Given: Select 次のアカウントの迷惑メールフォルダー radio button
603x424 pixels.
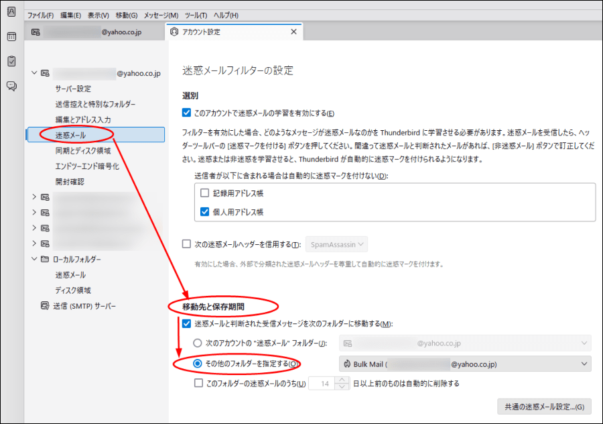Looking at the screenshot, I should [x=197, y=343].
